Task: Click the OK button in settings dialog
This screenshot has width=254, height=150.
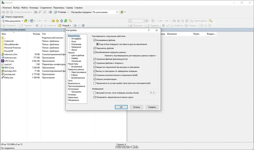Action: [121, 107]
